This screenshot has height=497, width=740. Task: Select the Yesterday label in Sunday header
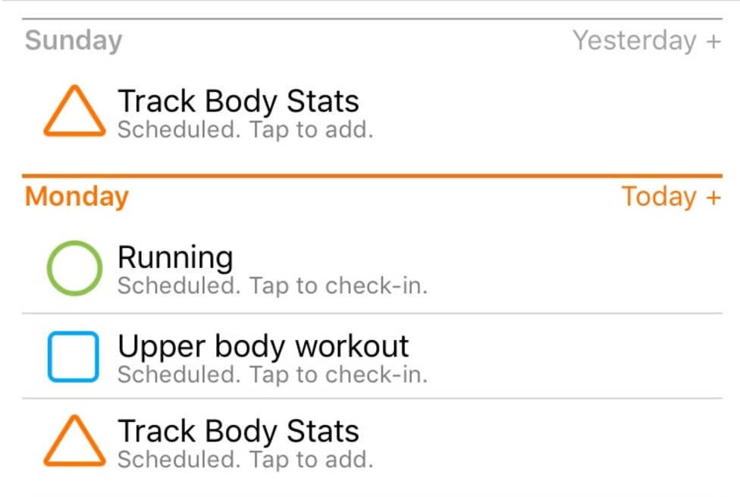point(634,40)
